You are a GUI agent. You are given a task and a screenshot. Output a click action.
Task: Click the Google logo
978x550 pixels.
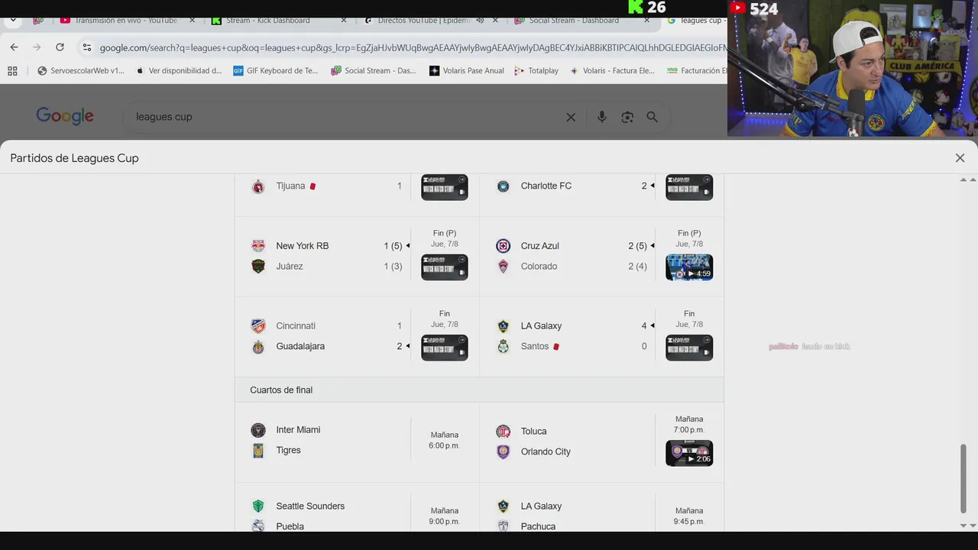click(x=65, y=116)
